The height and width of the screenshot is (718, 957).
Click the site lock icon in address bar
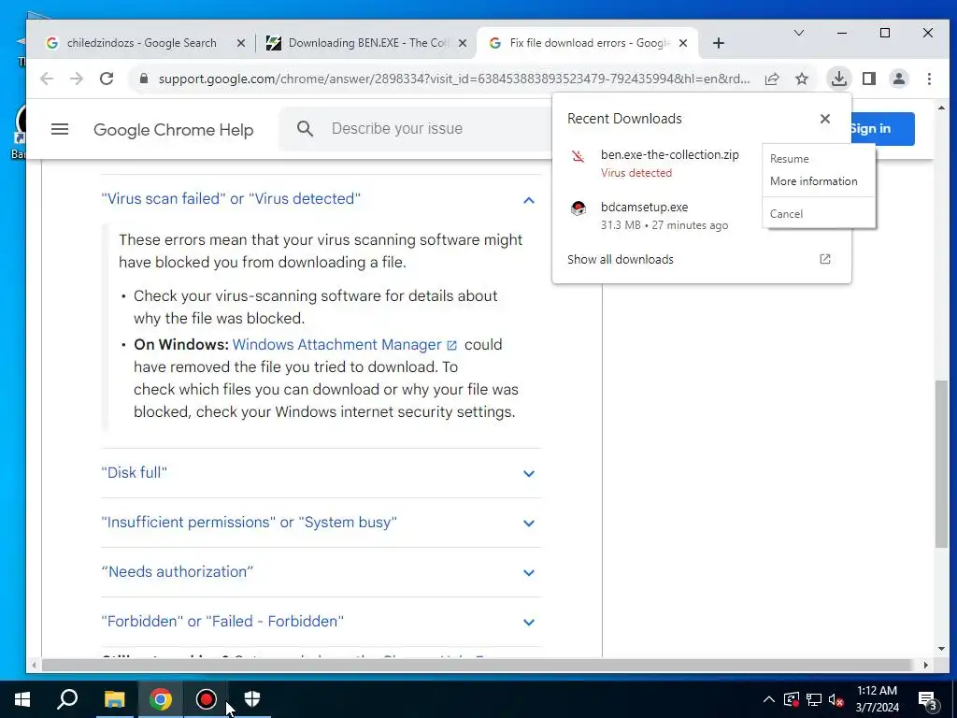144,79
